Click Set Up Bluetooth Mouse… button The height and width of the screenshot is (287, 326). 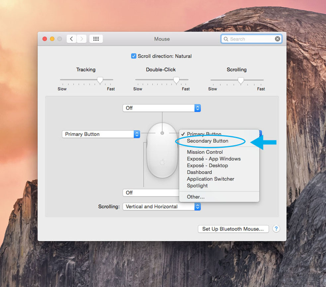point(233,229)
